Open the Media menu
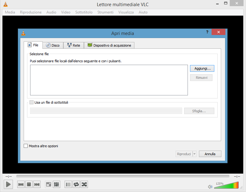The width and height of the screenshot is (246, 192). tap(10, 12)
